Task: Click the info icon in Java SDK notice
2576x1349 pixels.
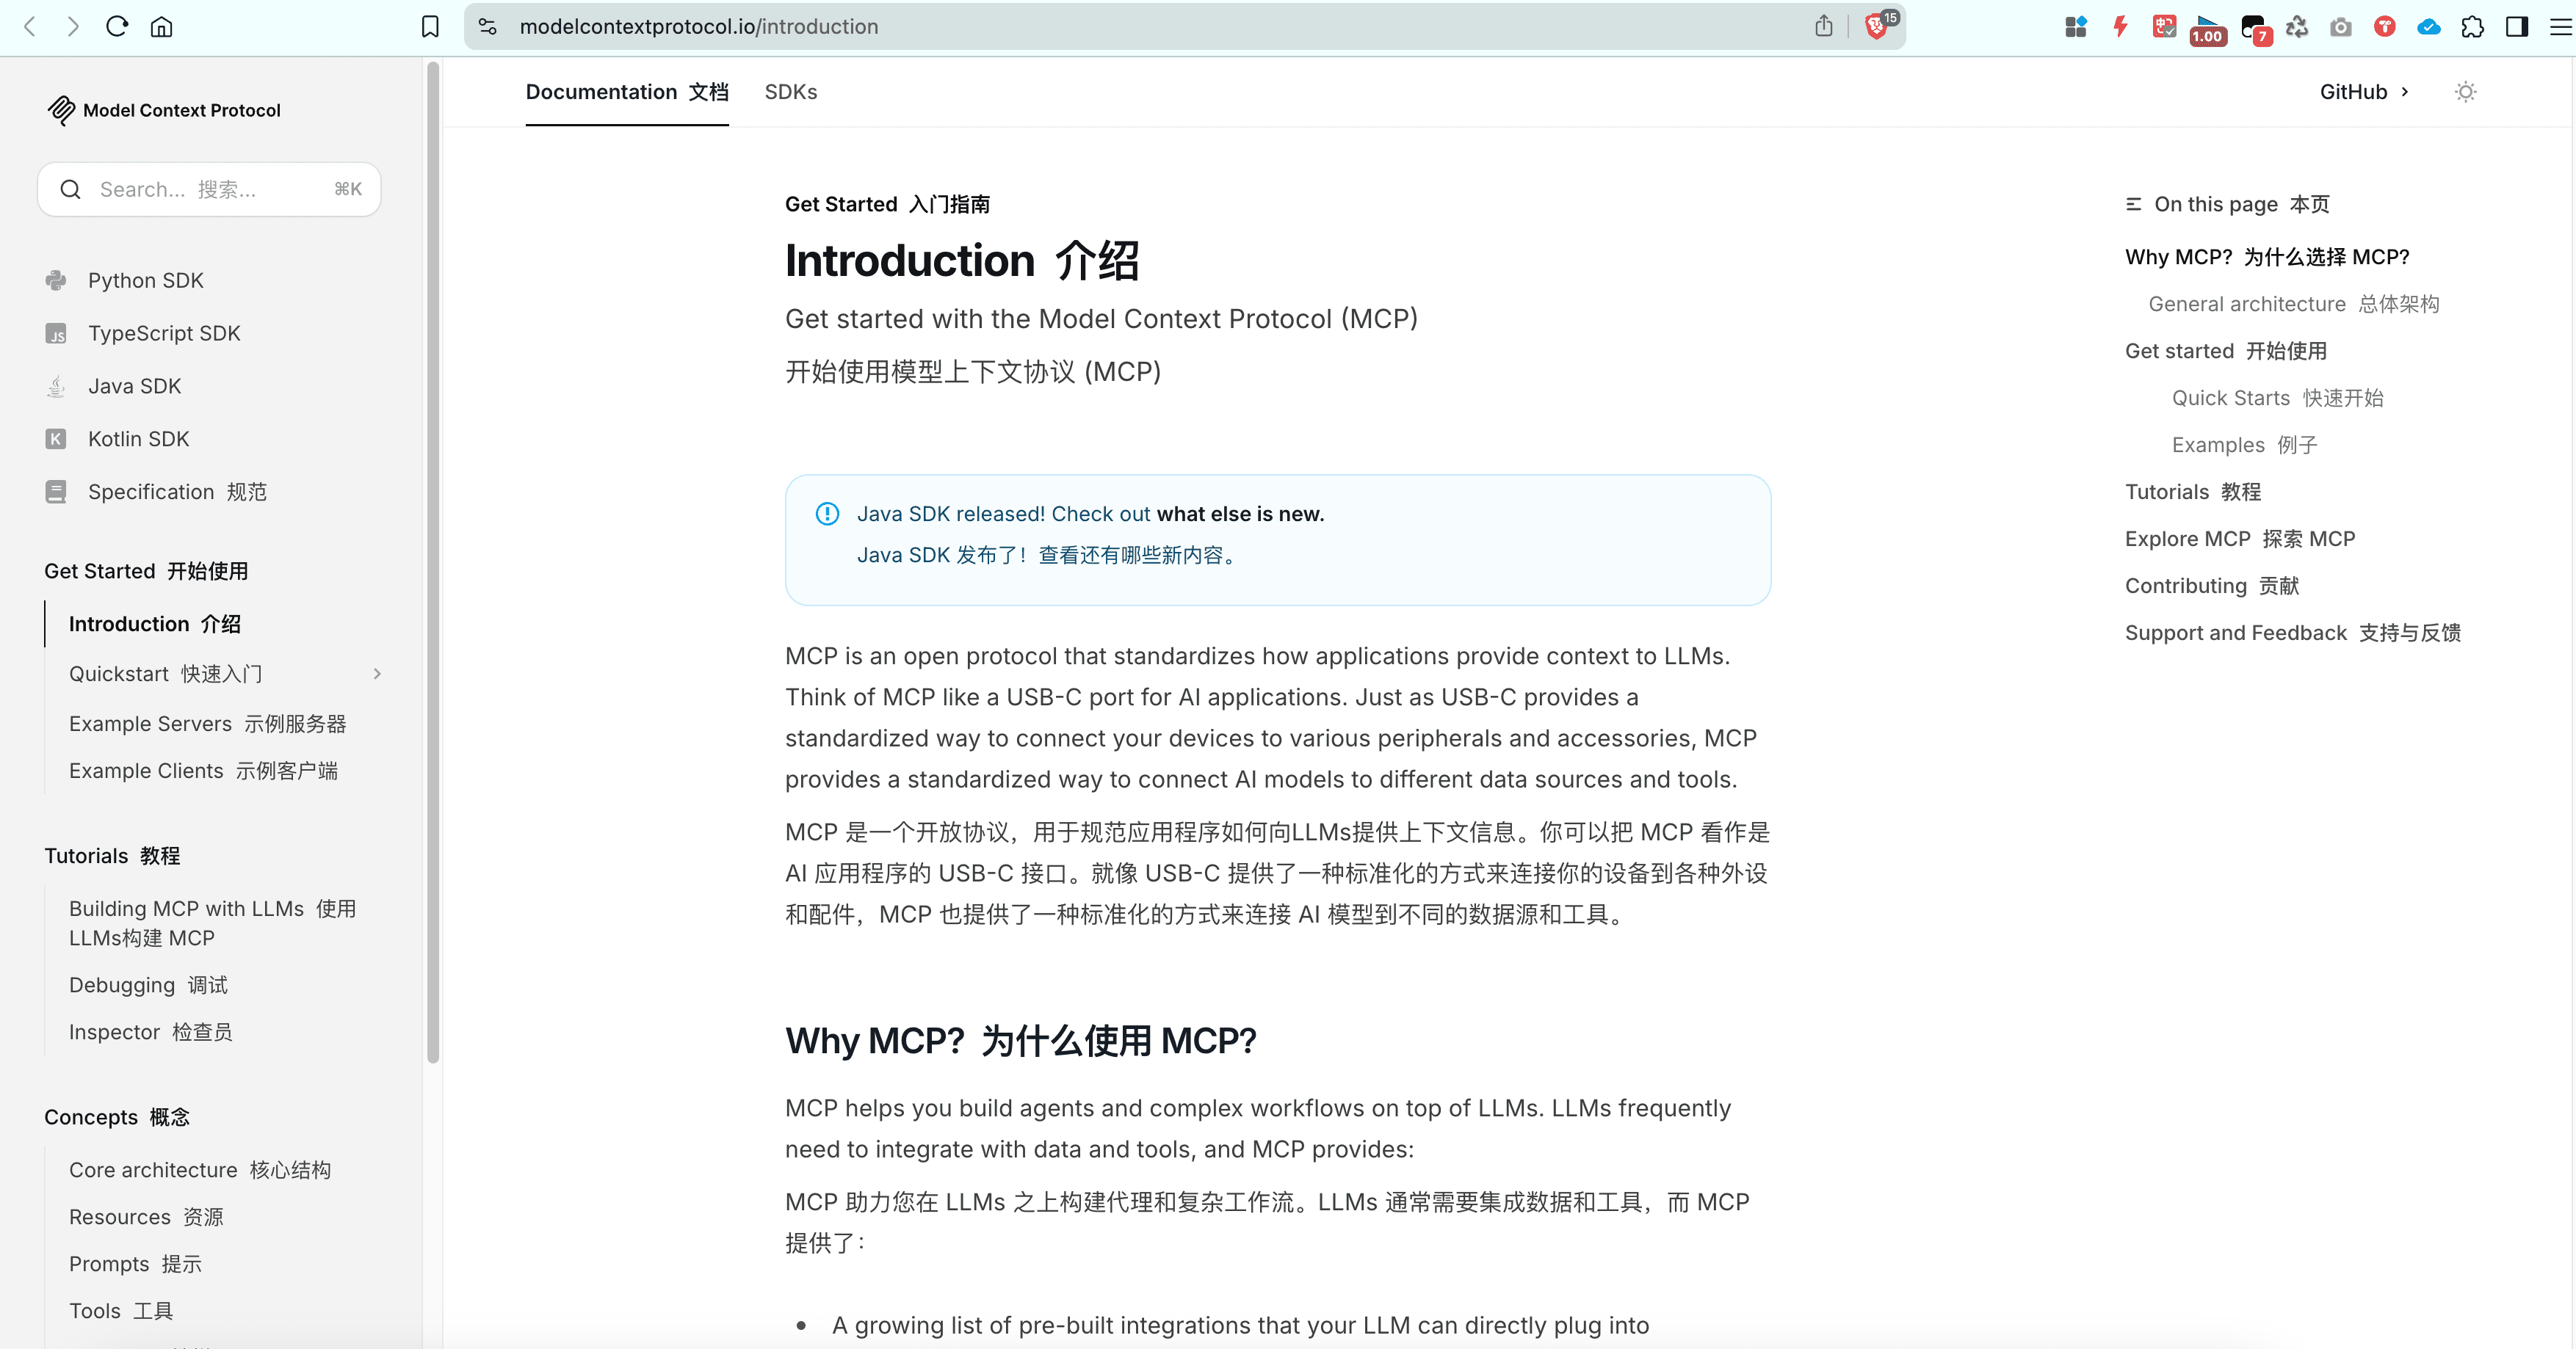Action: click(x=827, y=514)
